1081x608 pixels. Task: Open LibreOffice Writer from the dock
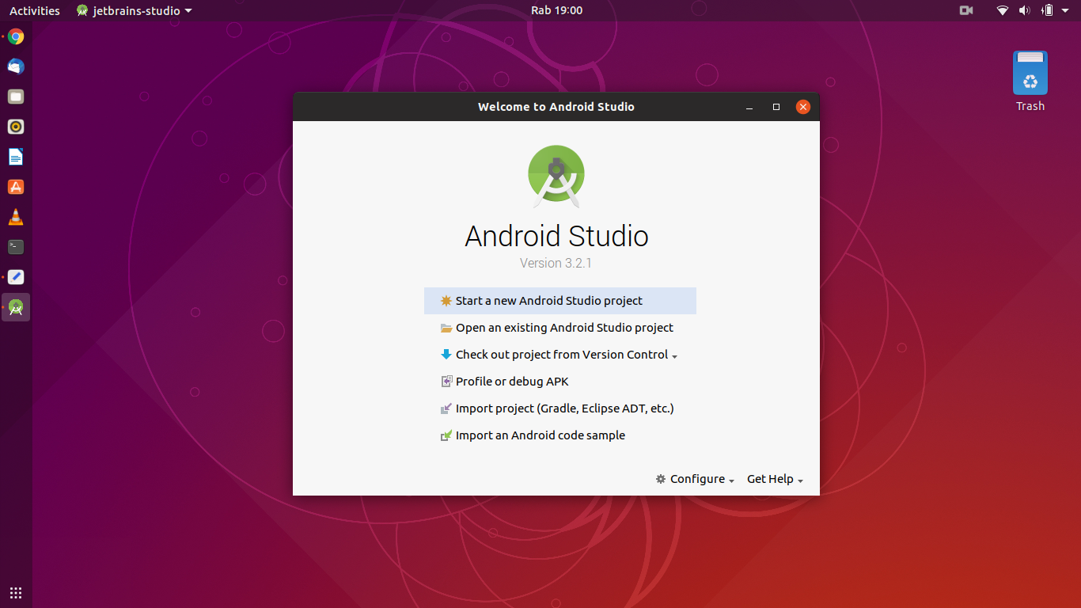16,157
